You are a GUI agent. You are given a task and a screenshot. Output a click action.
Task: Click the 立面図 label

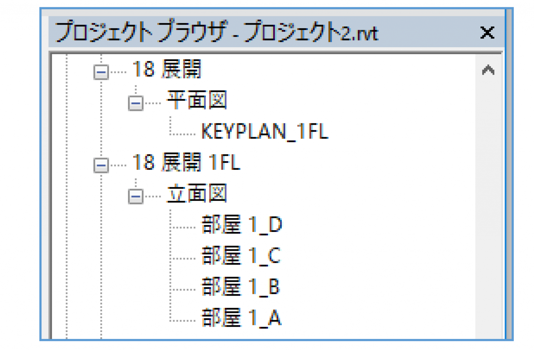(197, 193)
